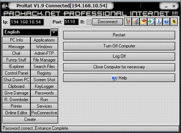Screen dimensions: 181x133
Task: Click the colored pencils toolbar icon
Action: click(x=128, y=22)
